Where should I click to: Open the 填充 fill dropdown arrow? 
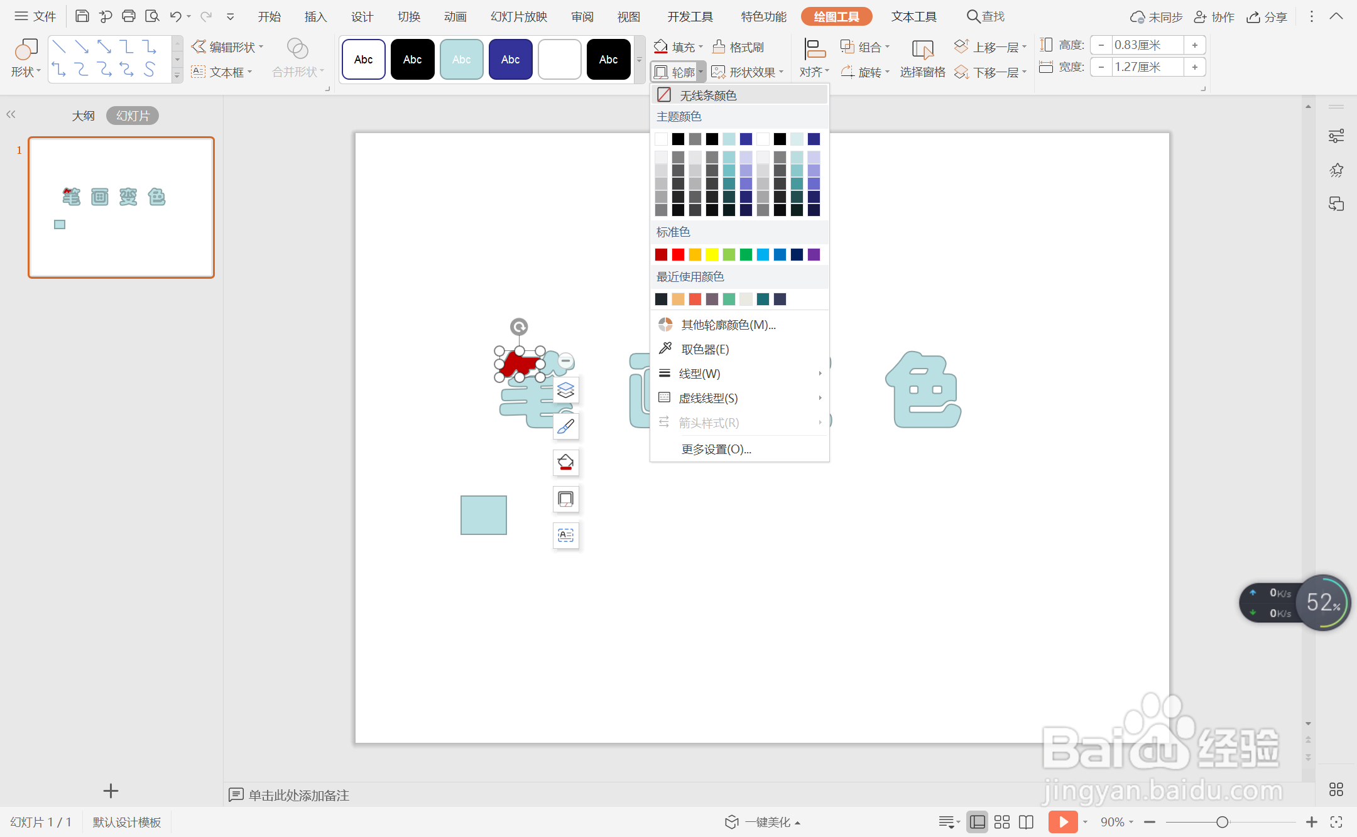pyautogui.click(x=700, y=47)
